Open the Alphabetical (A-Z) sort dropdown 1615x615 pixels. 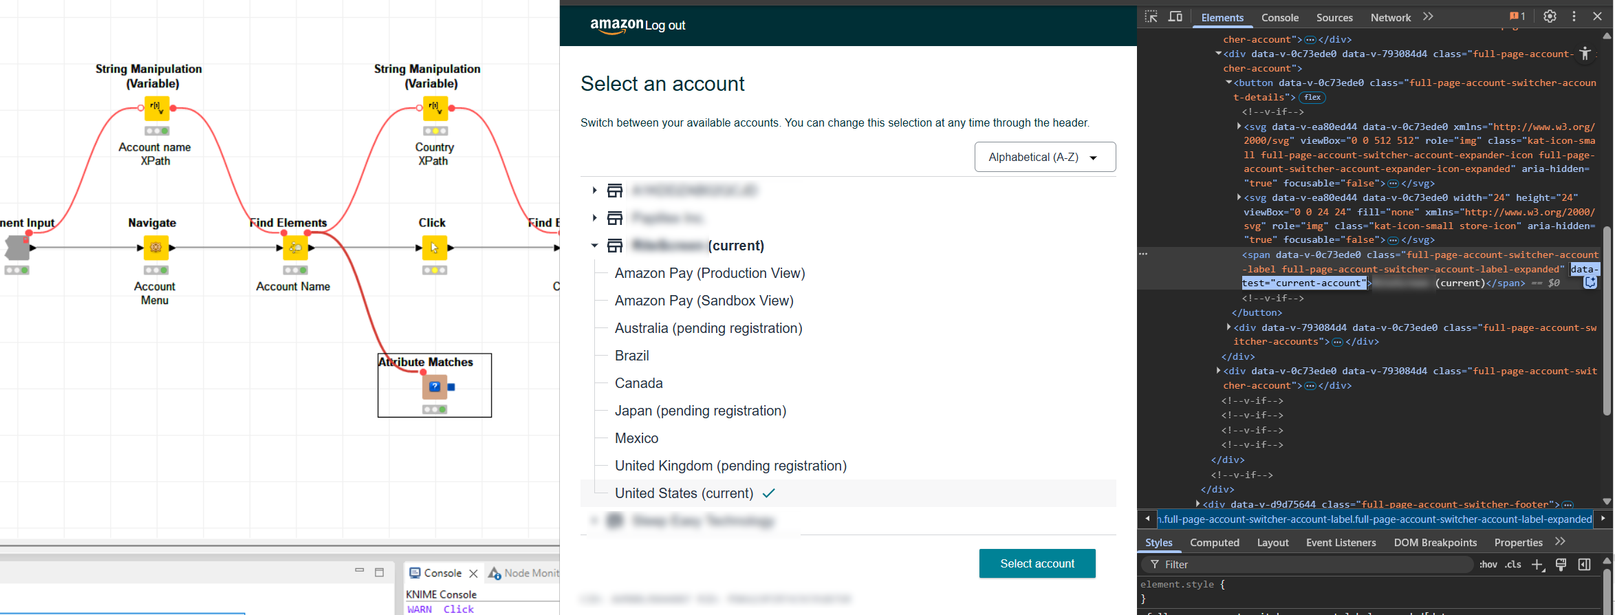click(1045, 157)
